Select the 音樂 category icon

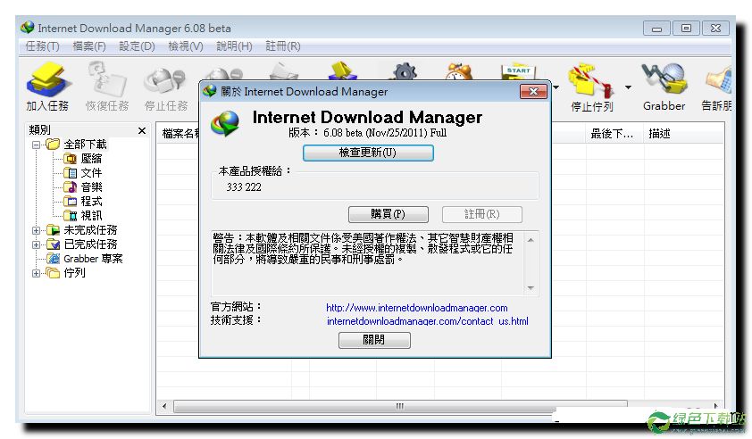(x=70, y=187)
